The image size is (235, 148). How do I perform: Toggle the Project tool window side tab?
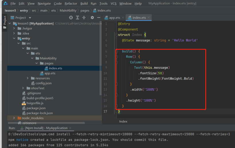[x=5, y=20]
